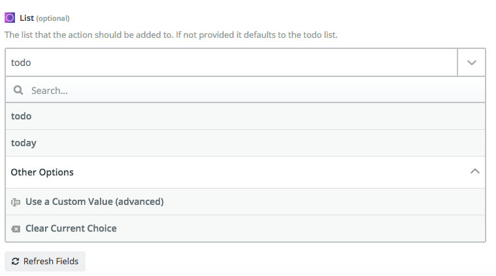The width and height of the screenshot is (496, 276).
Task: Click the "(optional)" label text
Action: [x=53, y=18]
